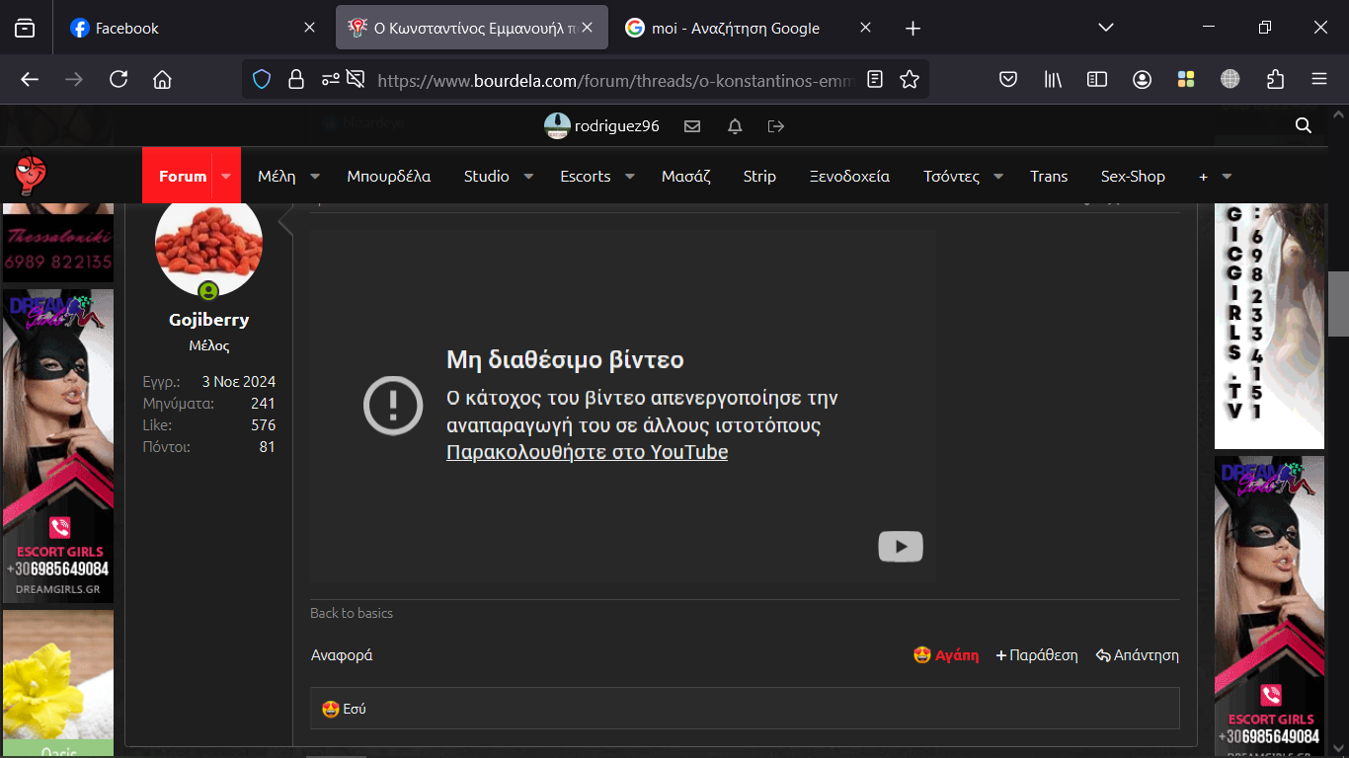This screenshot has width=1349, height=758.
Task: Click the page vertical scrollbar thumb
Action: point(1339,304)
